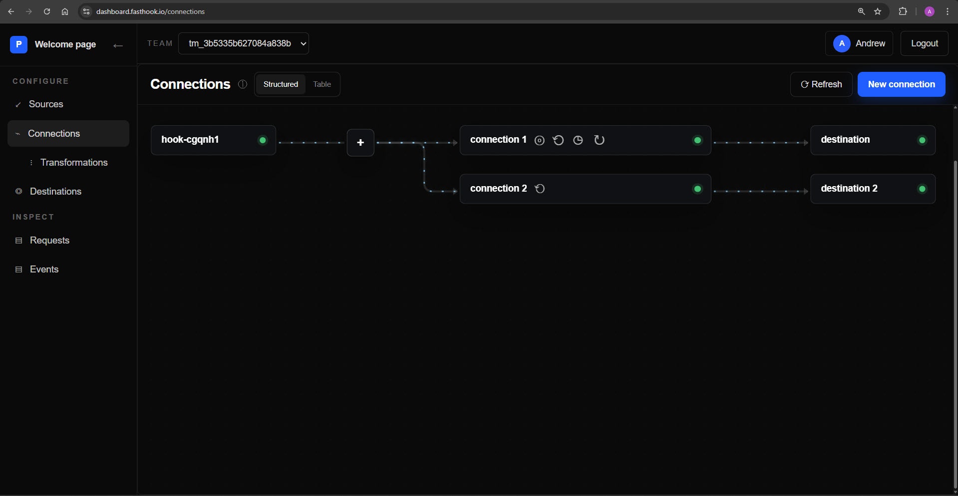Open the browser three-dot menu
958x496 pixels.
coord(948,11)
